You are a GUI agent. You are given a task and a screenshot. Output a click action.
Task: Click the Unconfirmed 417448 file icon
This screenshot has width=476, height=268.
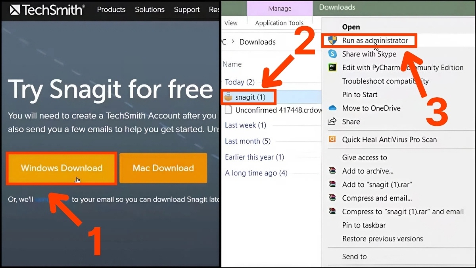coord(228,110)
